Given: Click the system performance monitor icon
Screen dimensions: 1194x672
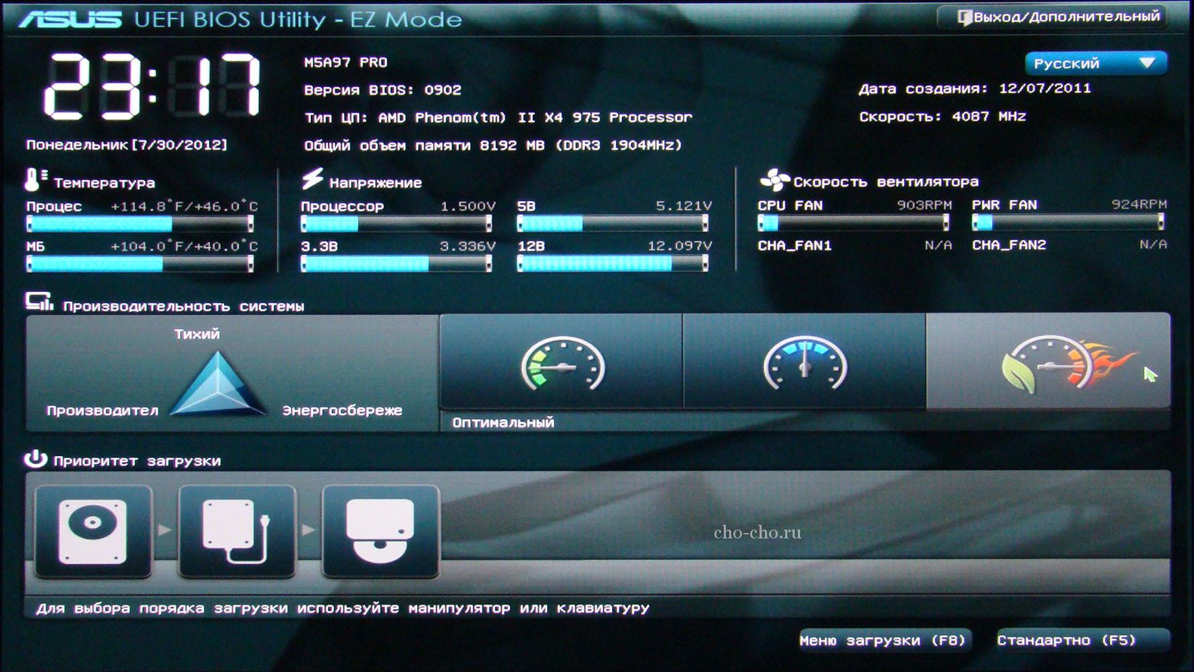Looking at the screenshot, I should (39, 302).
